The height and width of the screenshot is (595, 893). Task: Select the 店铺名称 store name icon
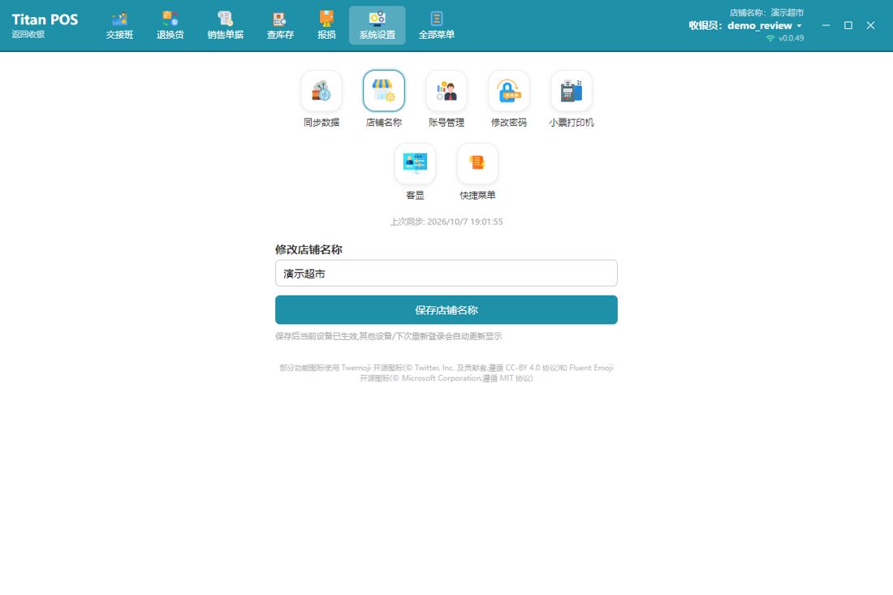pos(384,91)
